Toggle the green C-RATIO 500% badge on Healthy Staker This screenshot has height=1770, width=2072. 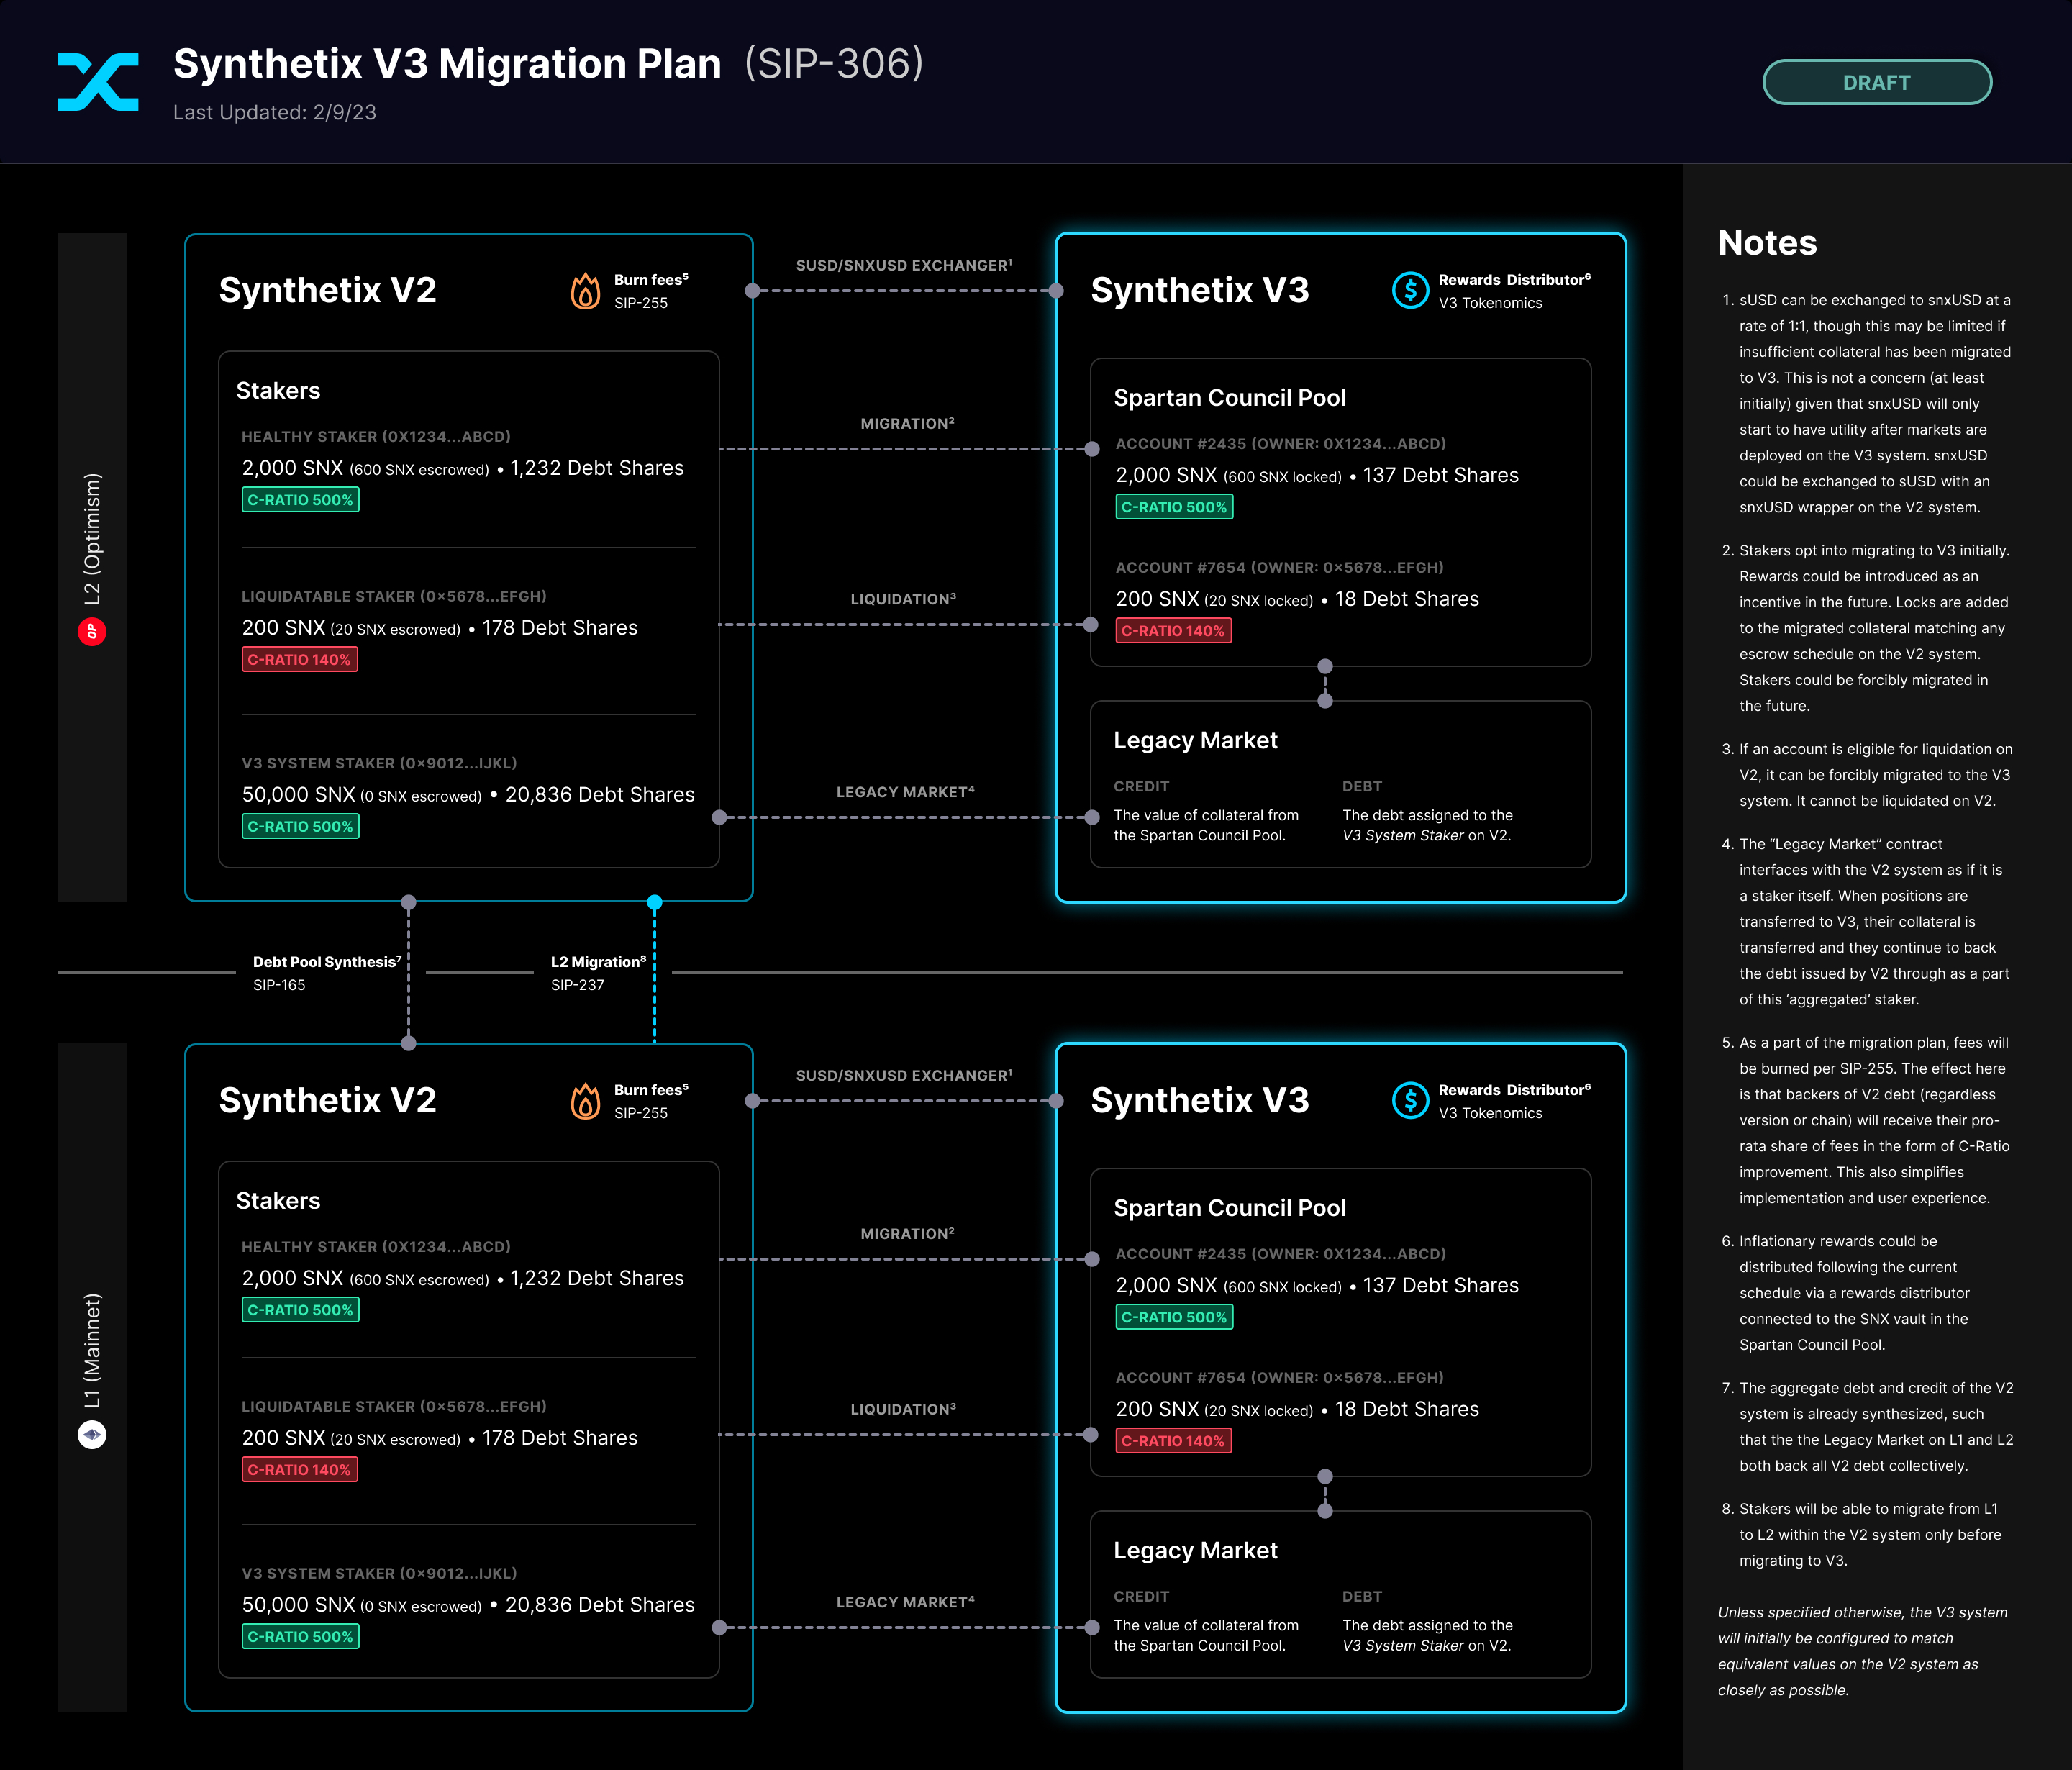tap(300, 500)
